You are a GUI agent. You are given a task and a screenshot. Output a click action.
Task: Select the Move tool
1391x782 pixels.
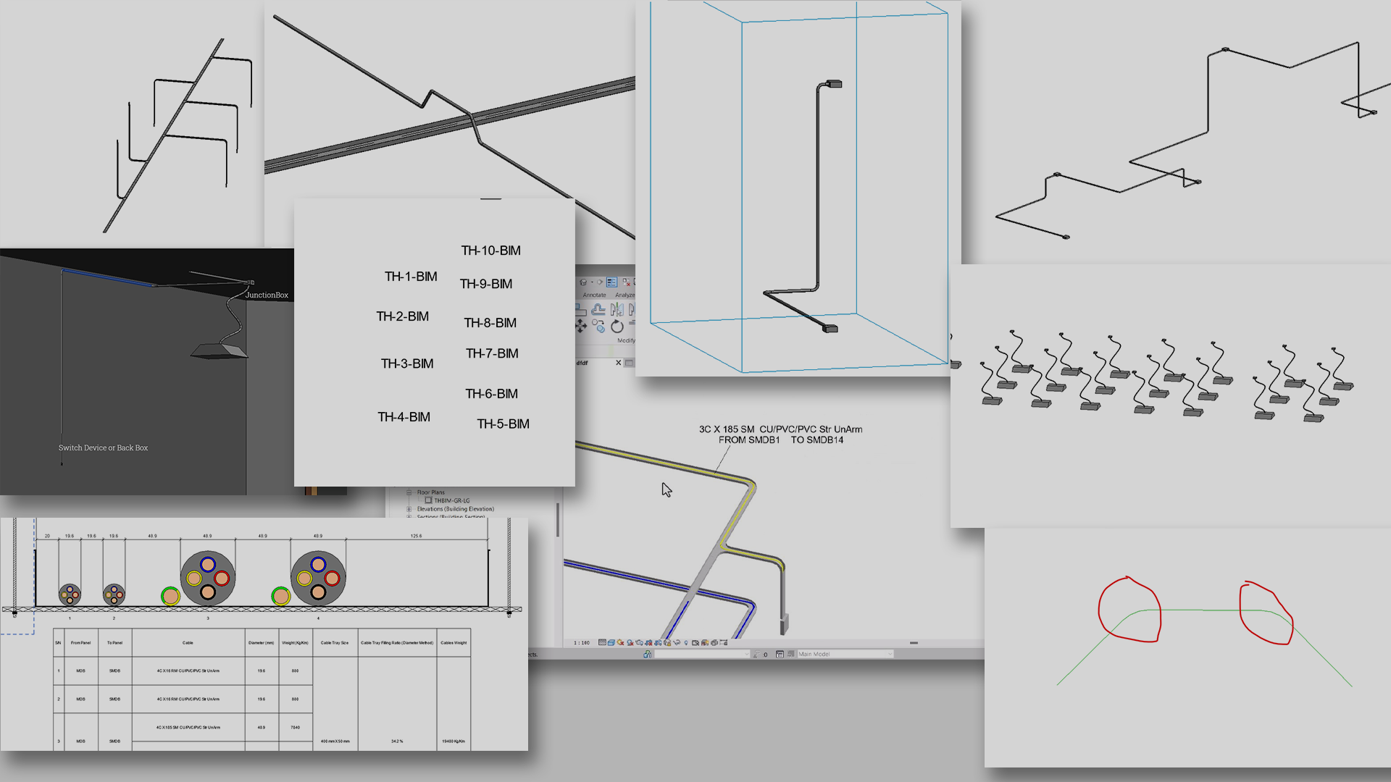click(x=580, y=326)
